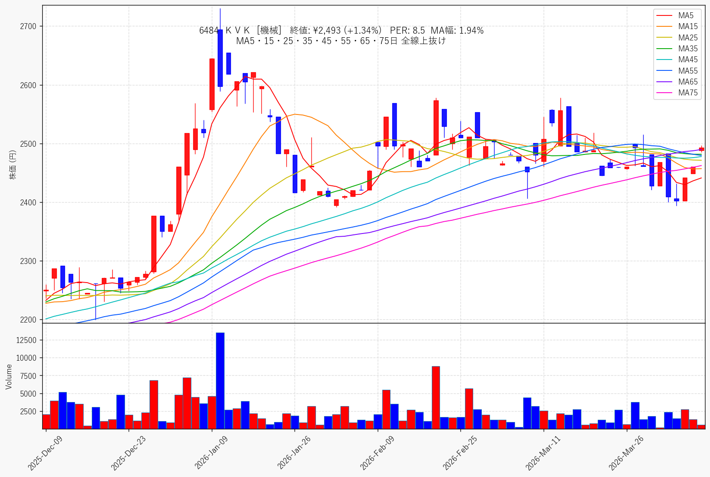Screen dimensions: 710x477
Task: Click the subtitle text 全線上抜け
Action: (423, 41)
